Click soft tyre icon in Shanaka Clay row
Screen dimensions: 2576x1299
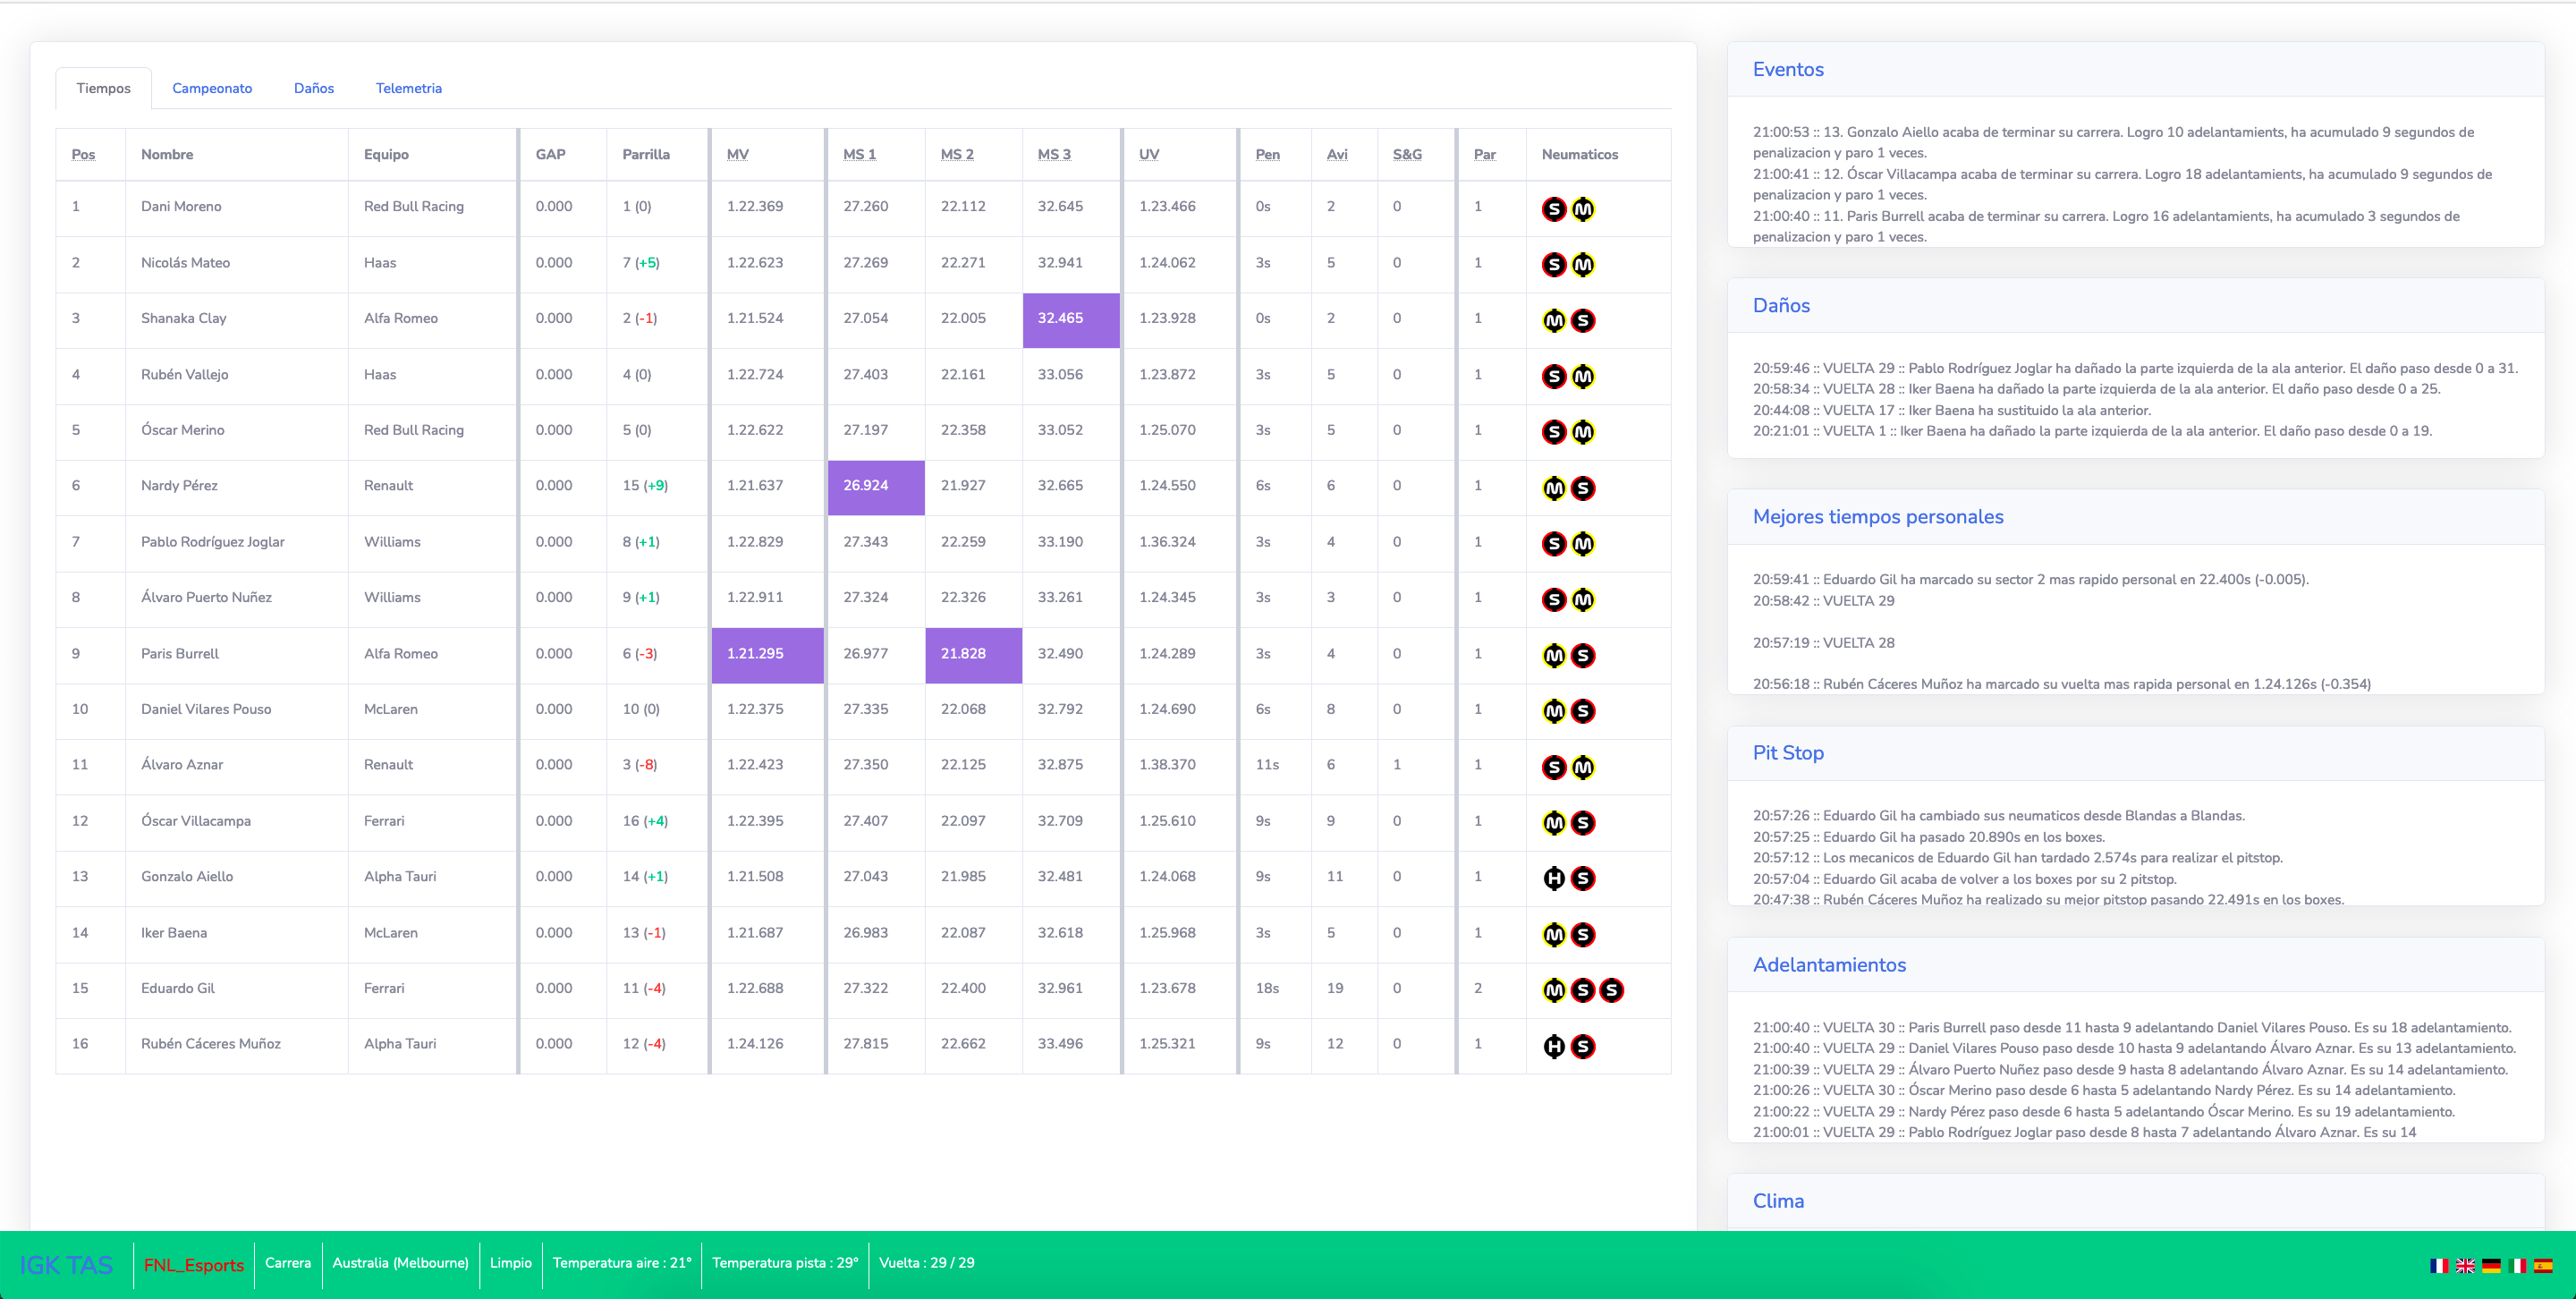point(1583,321)
